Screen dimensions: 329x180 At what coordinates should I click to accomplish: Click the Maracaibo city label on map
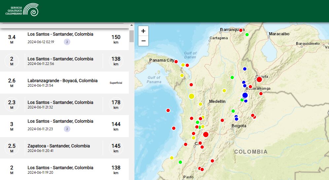pos(279,34)
